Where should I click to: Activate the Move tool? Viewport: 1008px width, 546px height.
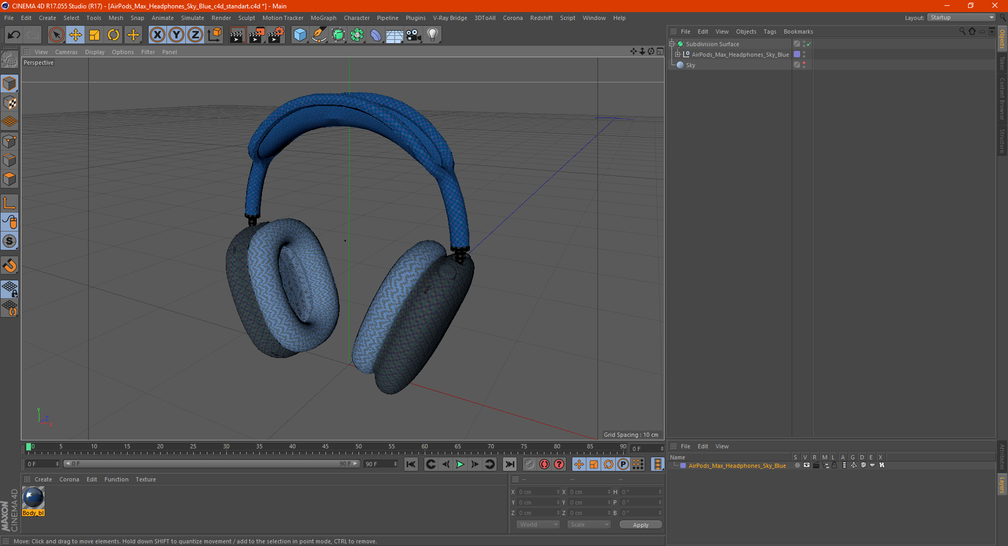click(x=76, y=35)
